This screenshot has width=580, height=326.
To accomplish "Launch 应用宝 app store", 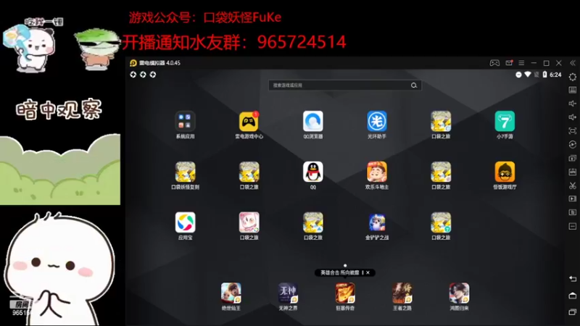I will click(x=185, y=222).
